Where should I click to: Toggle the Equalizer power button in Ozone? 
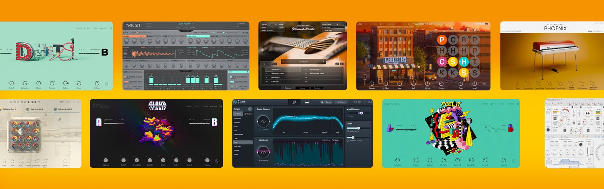[260, 130]
